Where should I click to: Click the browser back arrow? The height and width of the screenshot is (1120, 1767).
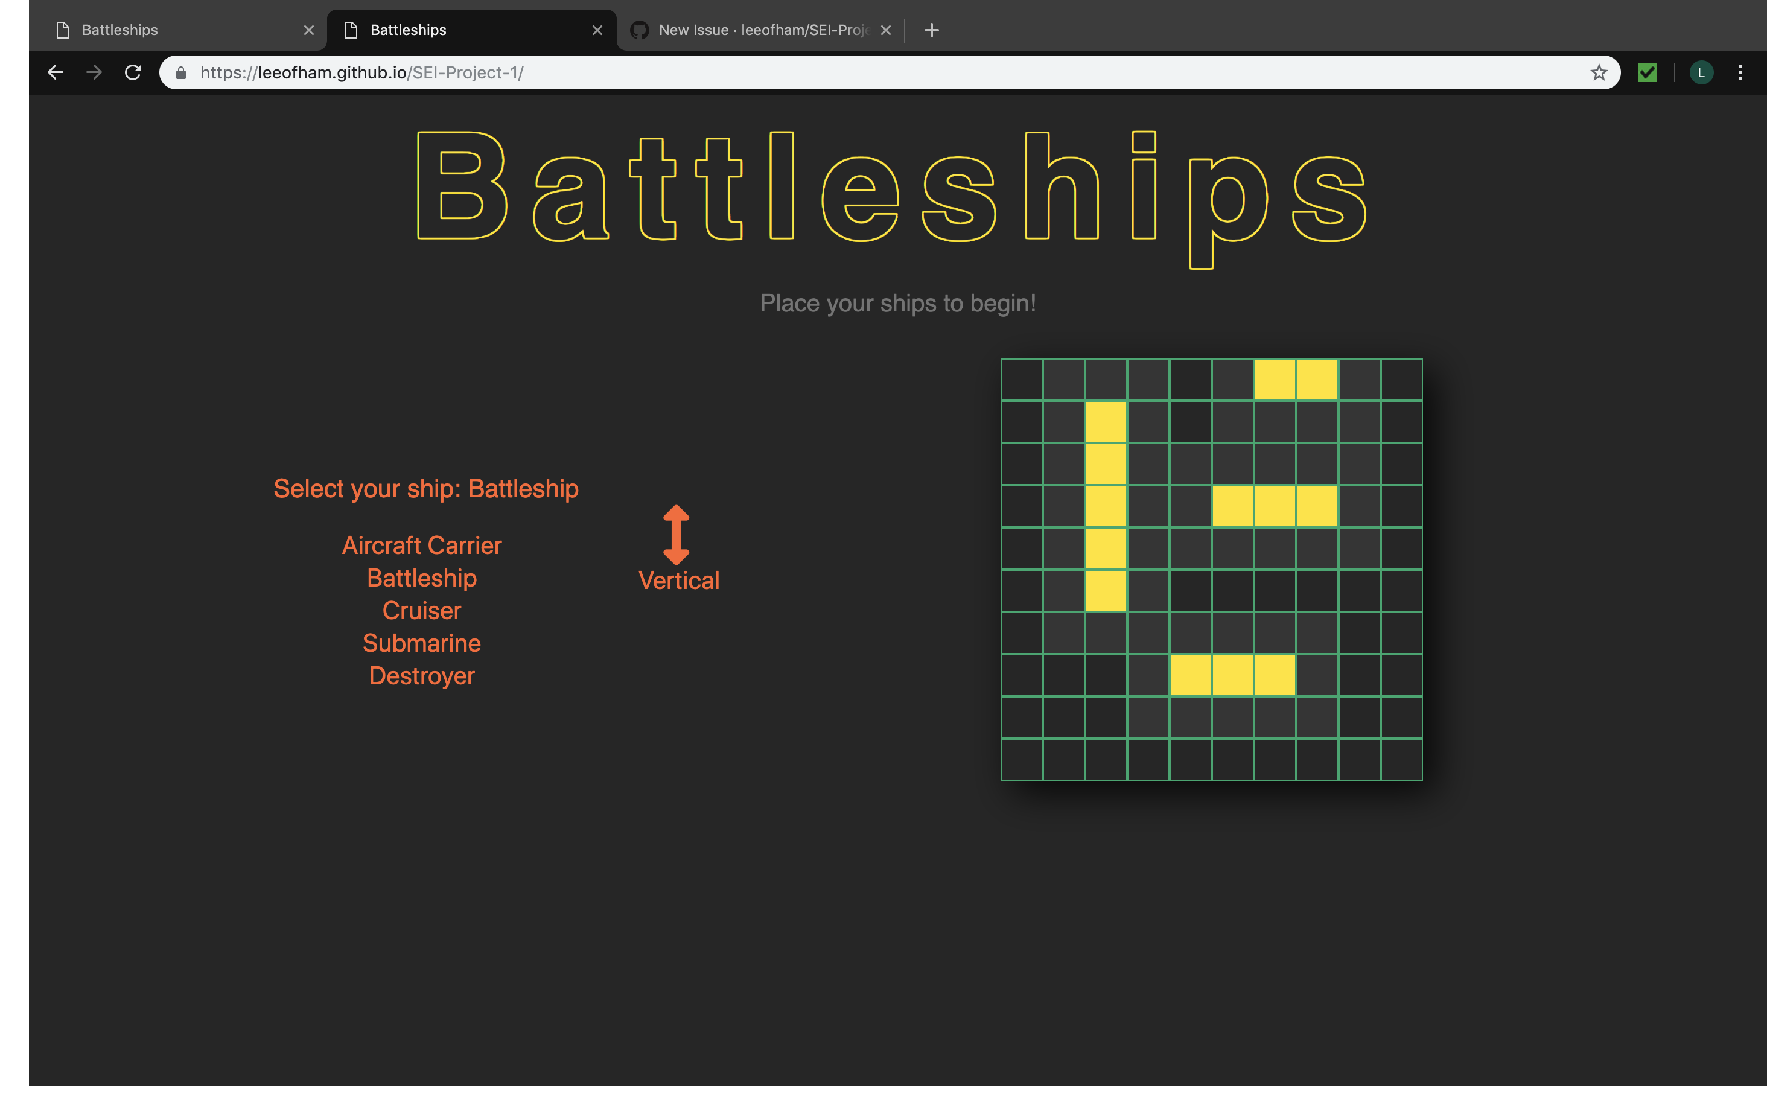pos(56,72)
